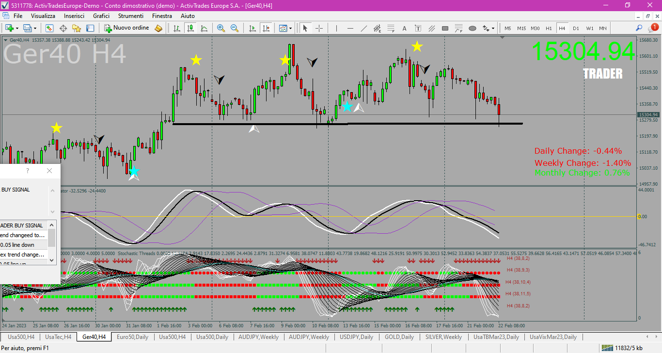
Task: Open the Navigator folder-star icon
Action: coord(77,28)
